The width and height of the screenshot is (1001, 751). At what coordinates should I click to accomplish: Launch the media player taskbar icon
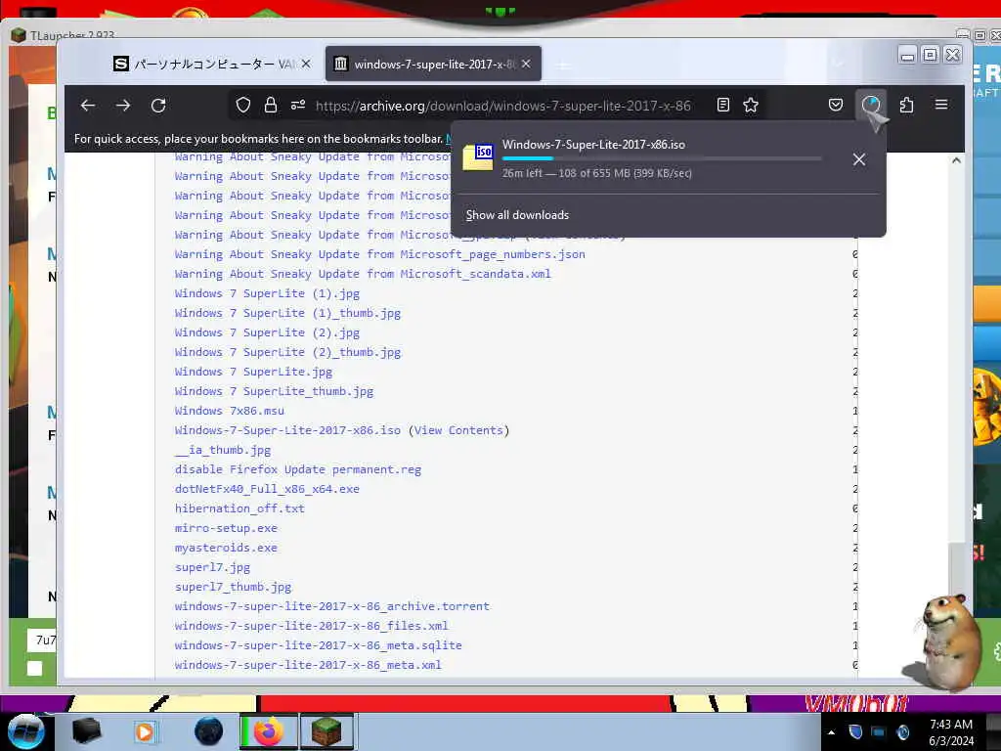pos(146,731)
